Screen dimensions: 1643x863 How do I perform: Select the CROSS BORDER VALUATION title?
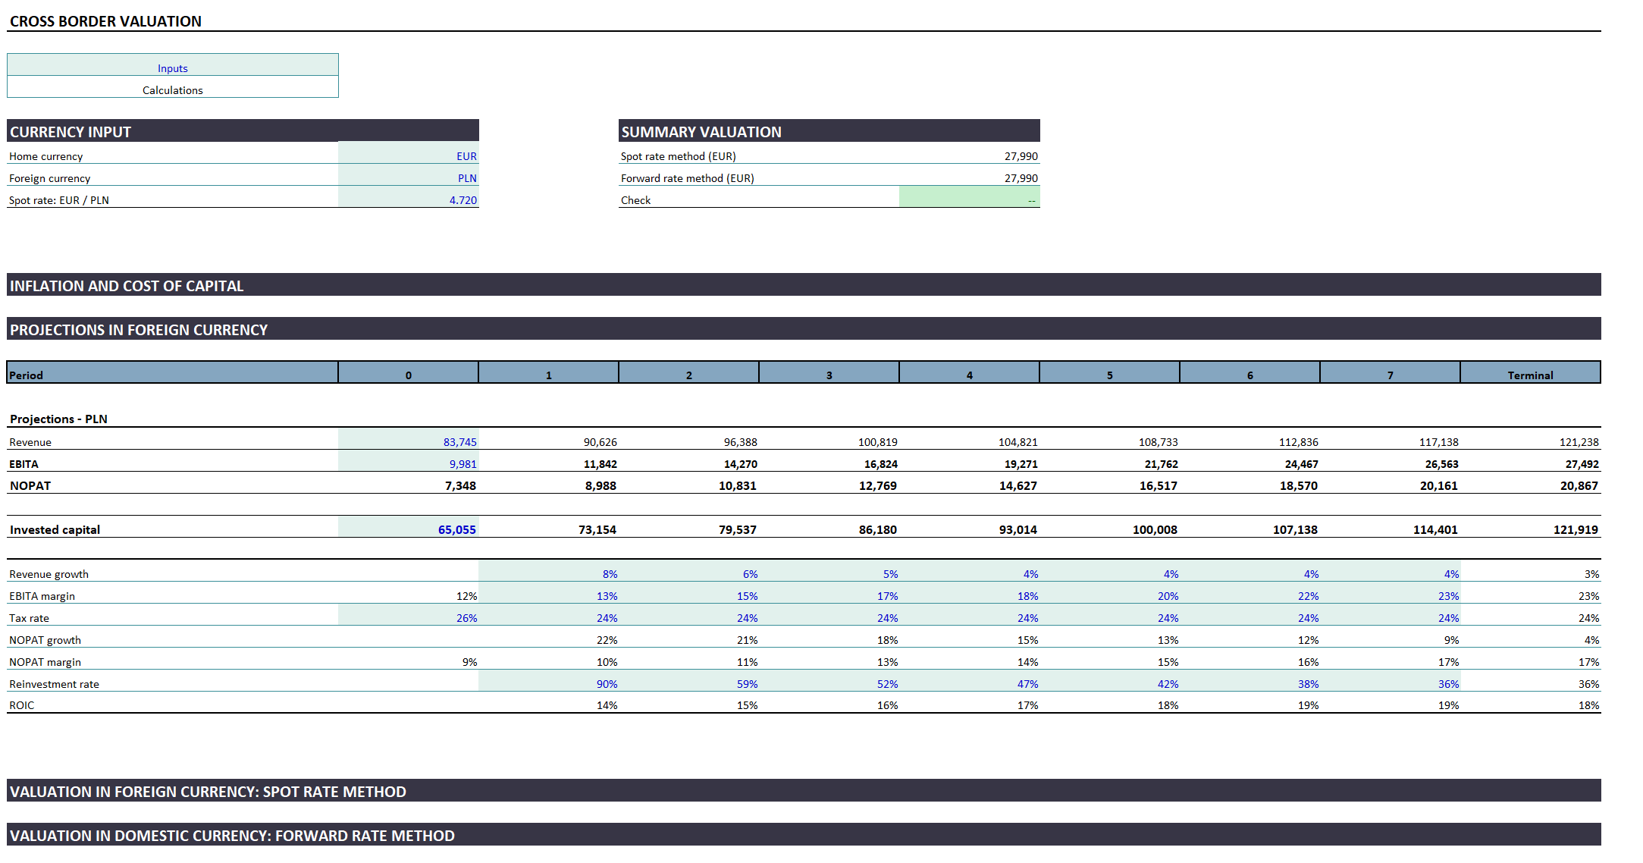pos(105,21)
